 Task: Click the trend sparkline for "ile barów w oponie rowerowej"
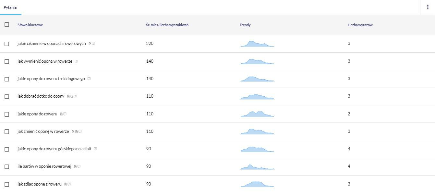(x=257, y=166)
